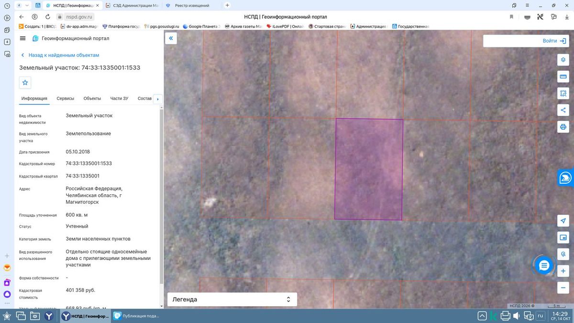
Task: Click the info panel vertical scrollbar
Action: tap(161, 197)
